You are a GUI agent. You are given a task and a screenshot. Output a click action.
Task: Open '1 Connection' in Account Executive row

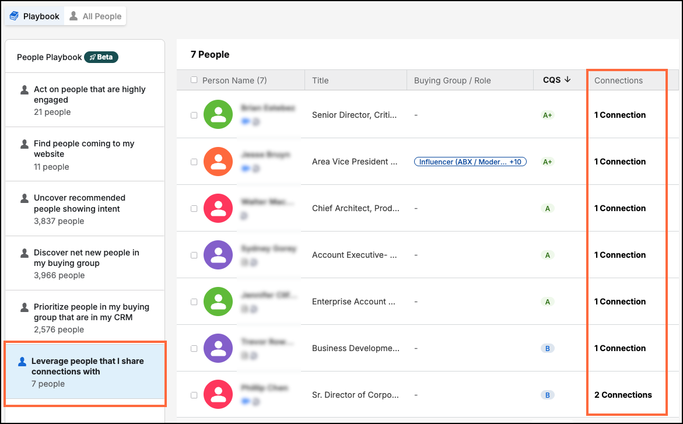pyautogui.click(x=620, y=255)
